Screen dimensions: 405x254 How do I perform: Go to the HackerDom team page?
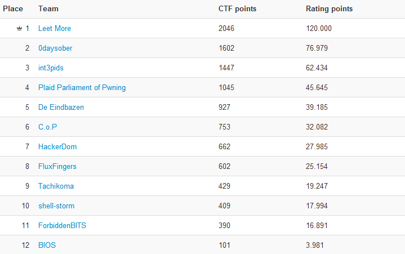57,147
